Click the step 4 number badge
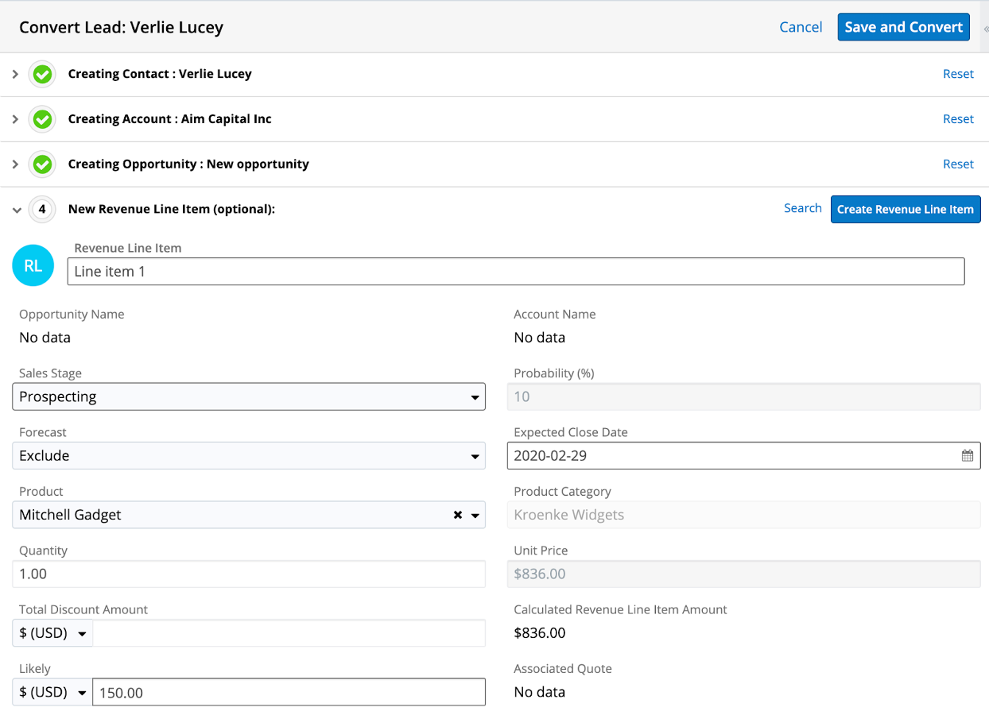The image size is (989, 715). coord(42,210)
